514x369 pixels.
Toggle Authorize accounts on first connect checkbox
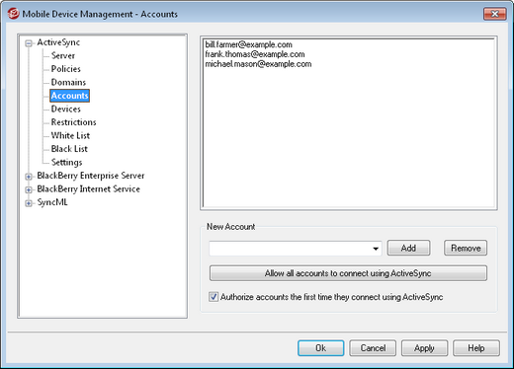click(214, 297)
